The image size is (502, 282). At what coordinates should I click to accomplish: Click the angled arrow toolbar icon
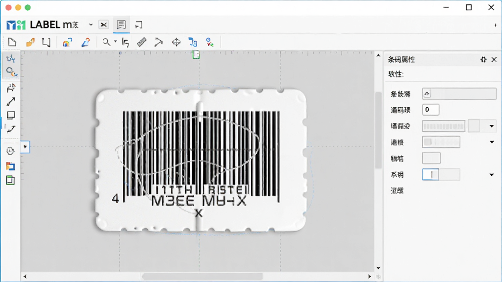point(158,42)
